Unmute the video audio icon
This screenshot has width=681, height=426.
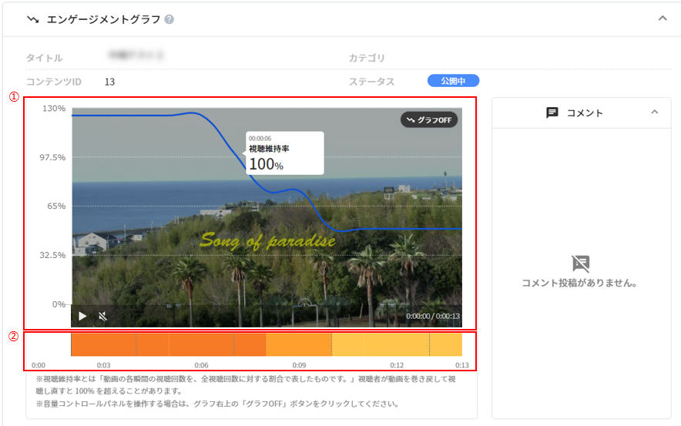pyautogui.click(x=102, y=316)
